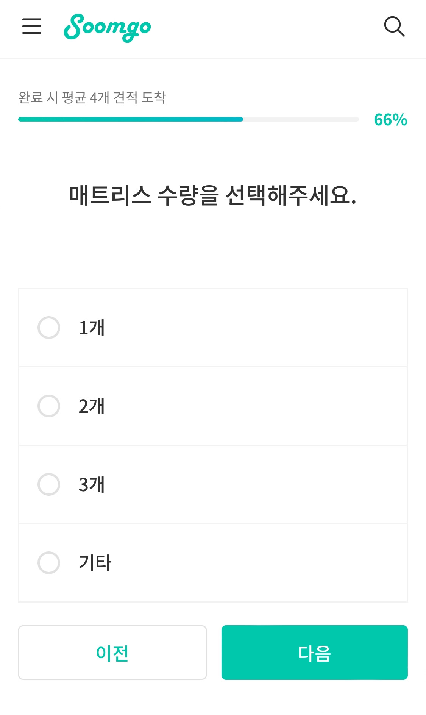Open search with the magnifier icon
Image resolution: width=426 pixels, height=715 pixels.
(394, 27)
